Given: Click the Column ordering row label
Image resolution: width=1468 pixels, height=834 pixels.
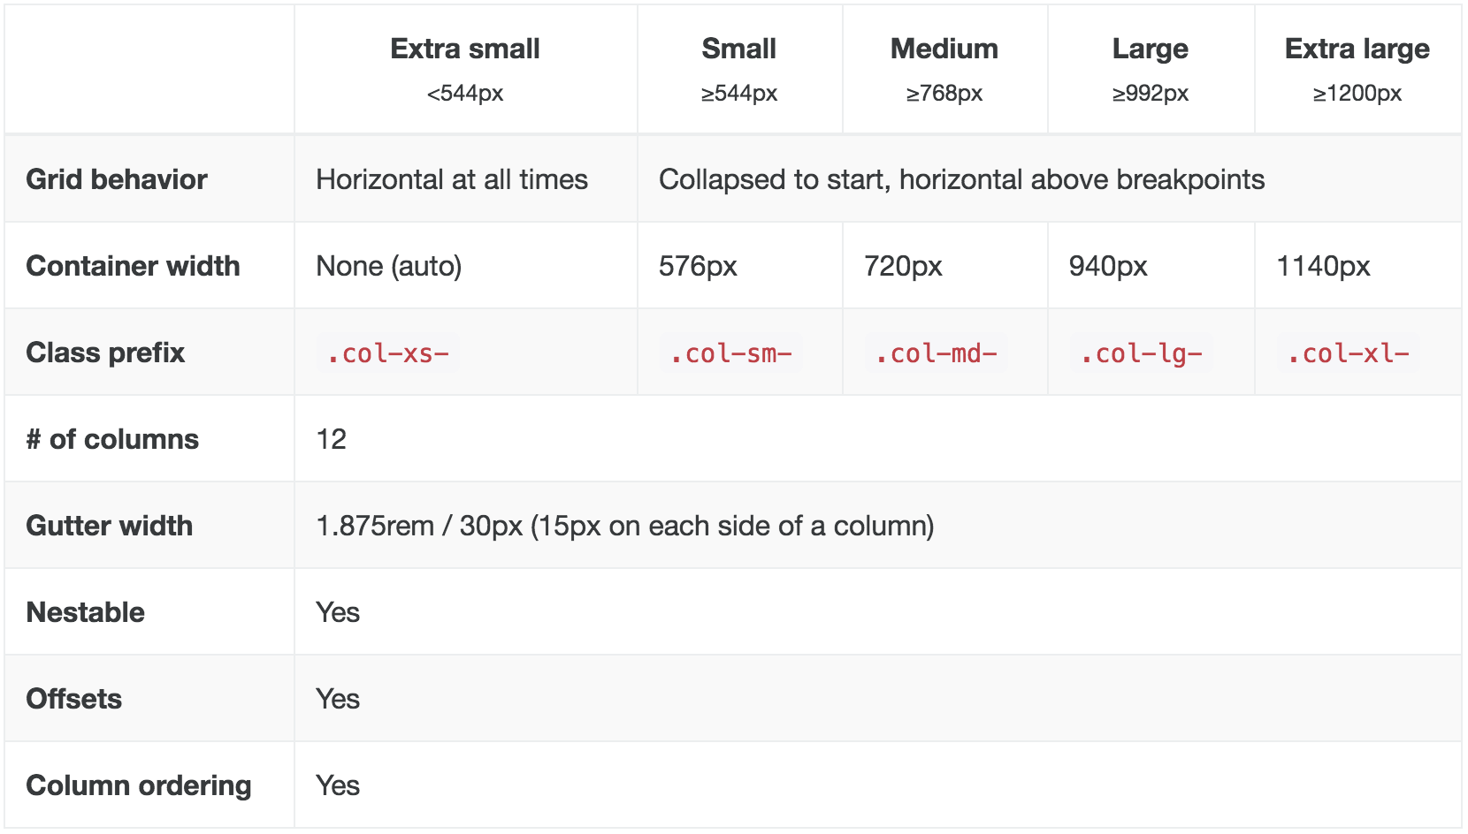Looking at the screenshot, I should [x=139, y=785].
